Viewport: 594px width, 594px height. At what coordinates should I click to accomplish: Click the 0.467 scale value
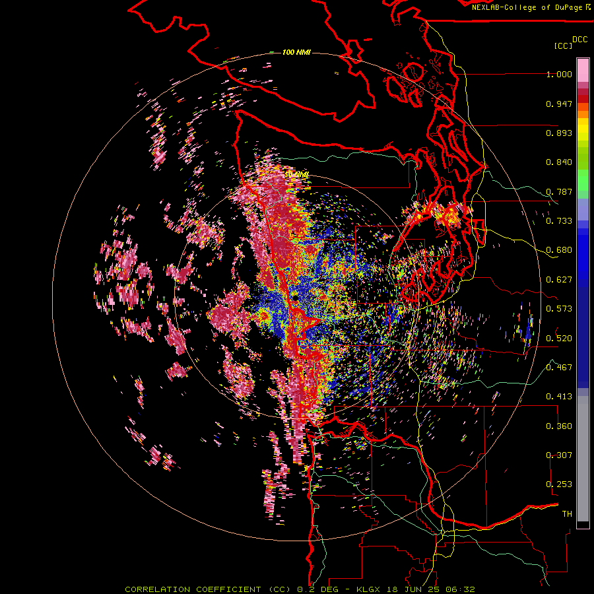point(559,368)
